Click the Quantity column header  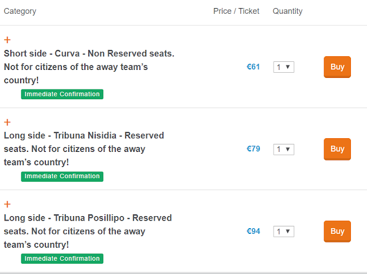click(x=287, y=11)
